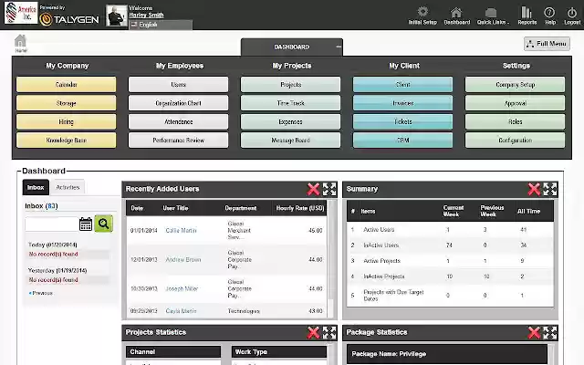Maximize the Projects Statistics panel
The height and width of the screenshot is (365, 584).
pos(329,332)
